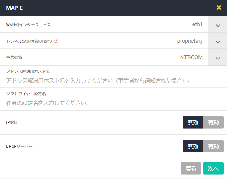Close the MAP-E dialog with the X
Viewport: 227px width, 179px height.
(x=219, y=8)
